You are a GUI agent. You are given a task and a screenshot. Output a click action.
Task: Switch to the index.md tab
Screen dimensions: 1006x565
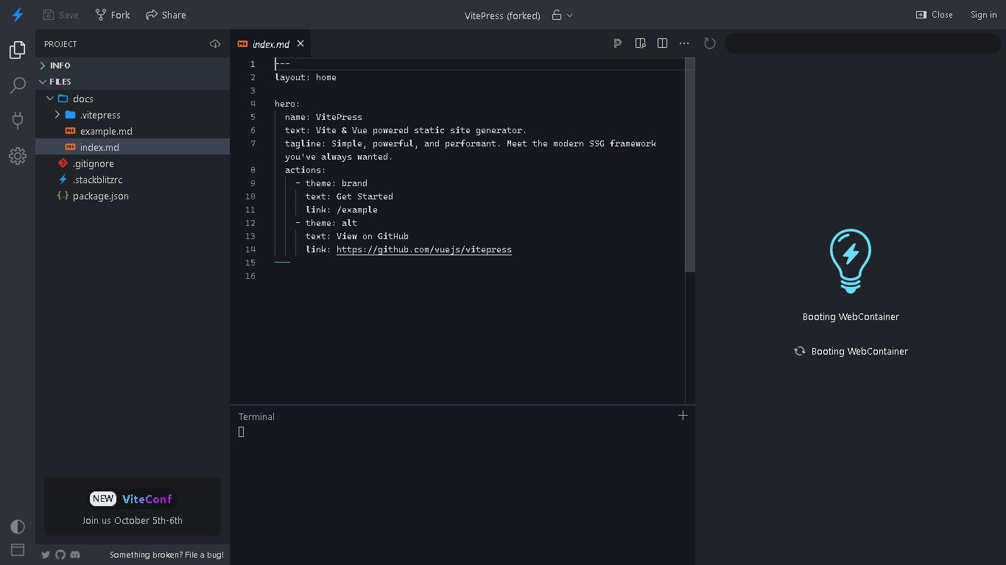pyautogui.click(x=270, y=43)
